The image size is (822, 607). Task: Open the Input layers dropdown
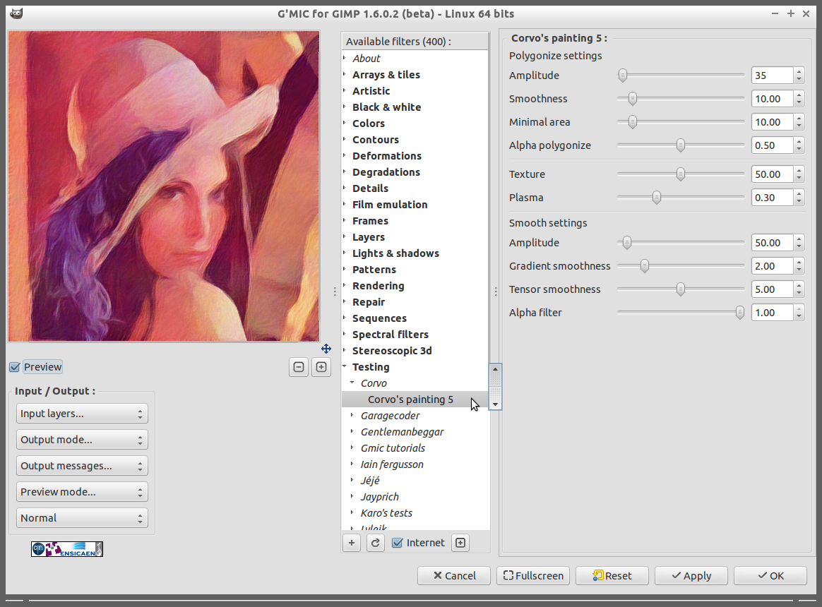click(82, 413)
